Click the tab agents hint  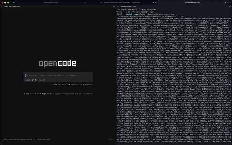coord(72,85)
